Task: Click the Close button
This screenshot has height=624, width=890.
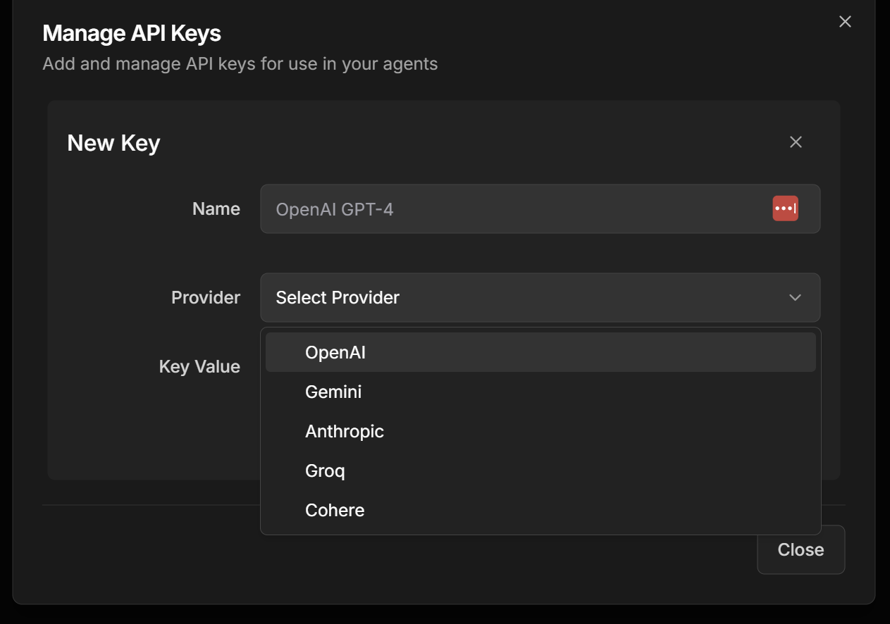Action: (801, 549)
